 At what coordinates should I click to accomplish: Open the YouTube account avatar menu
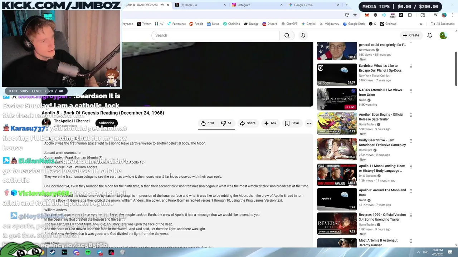(x=443, y=35)
